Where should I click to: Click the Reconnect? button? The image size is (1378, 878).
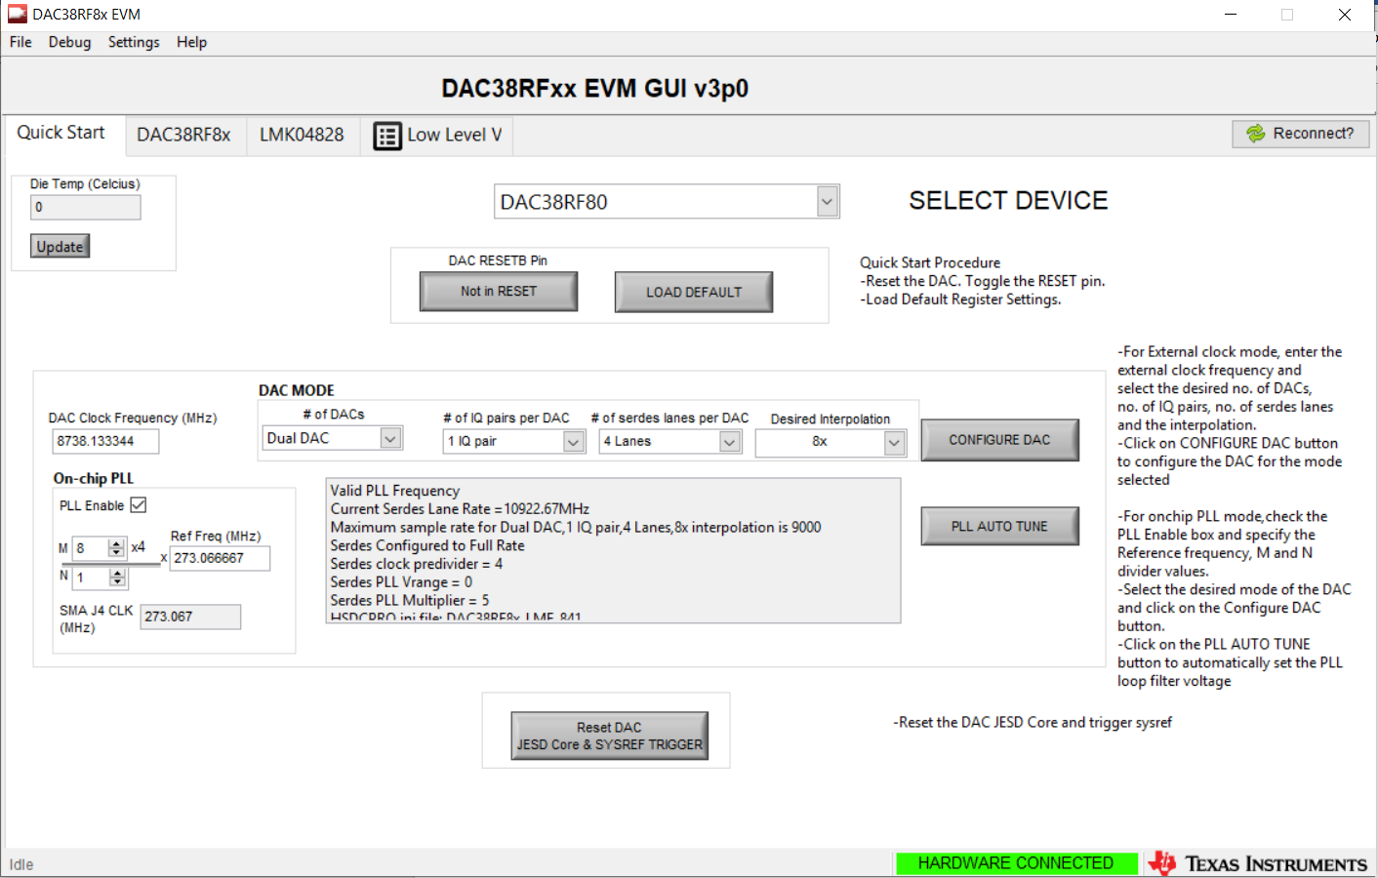1301,134
